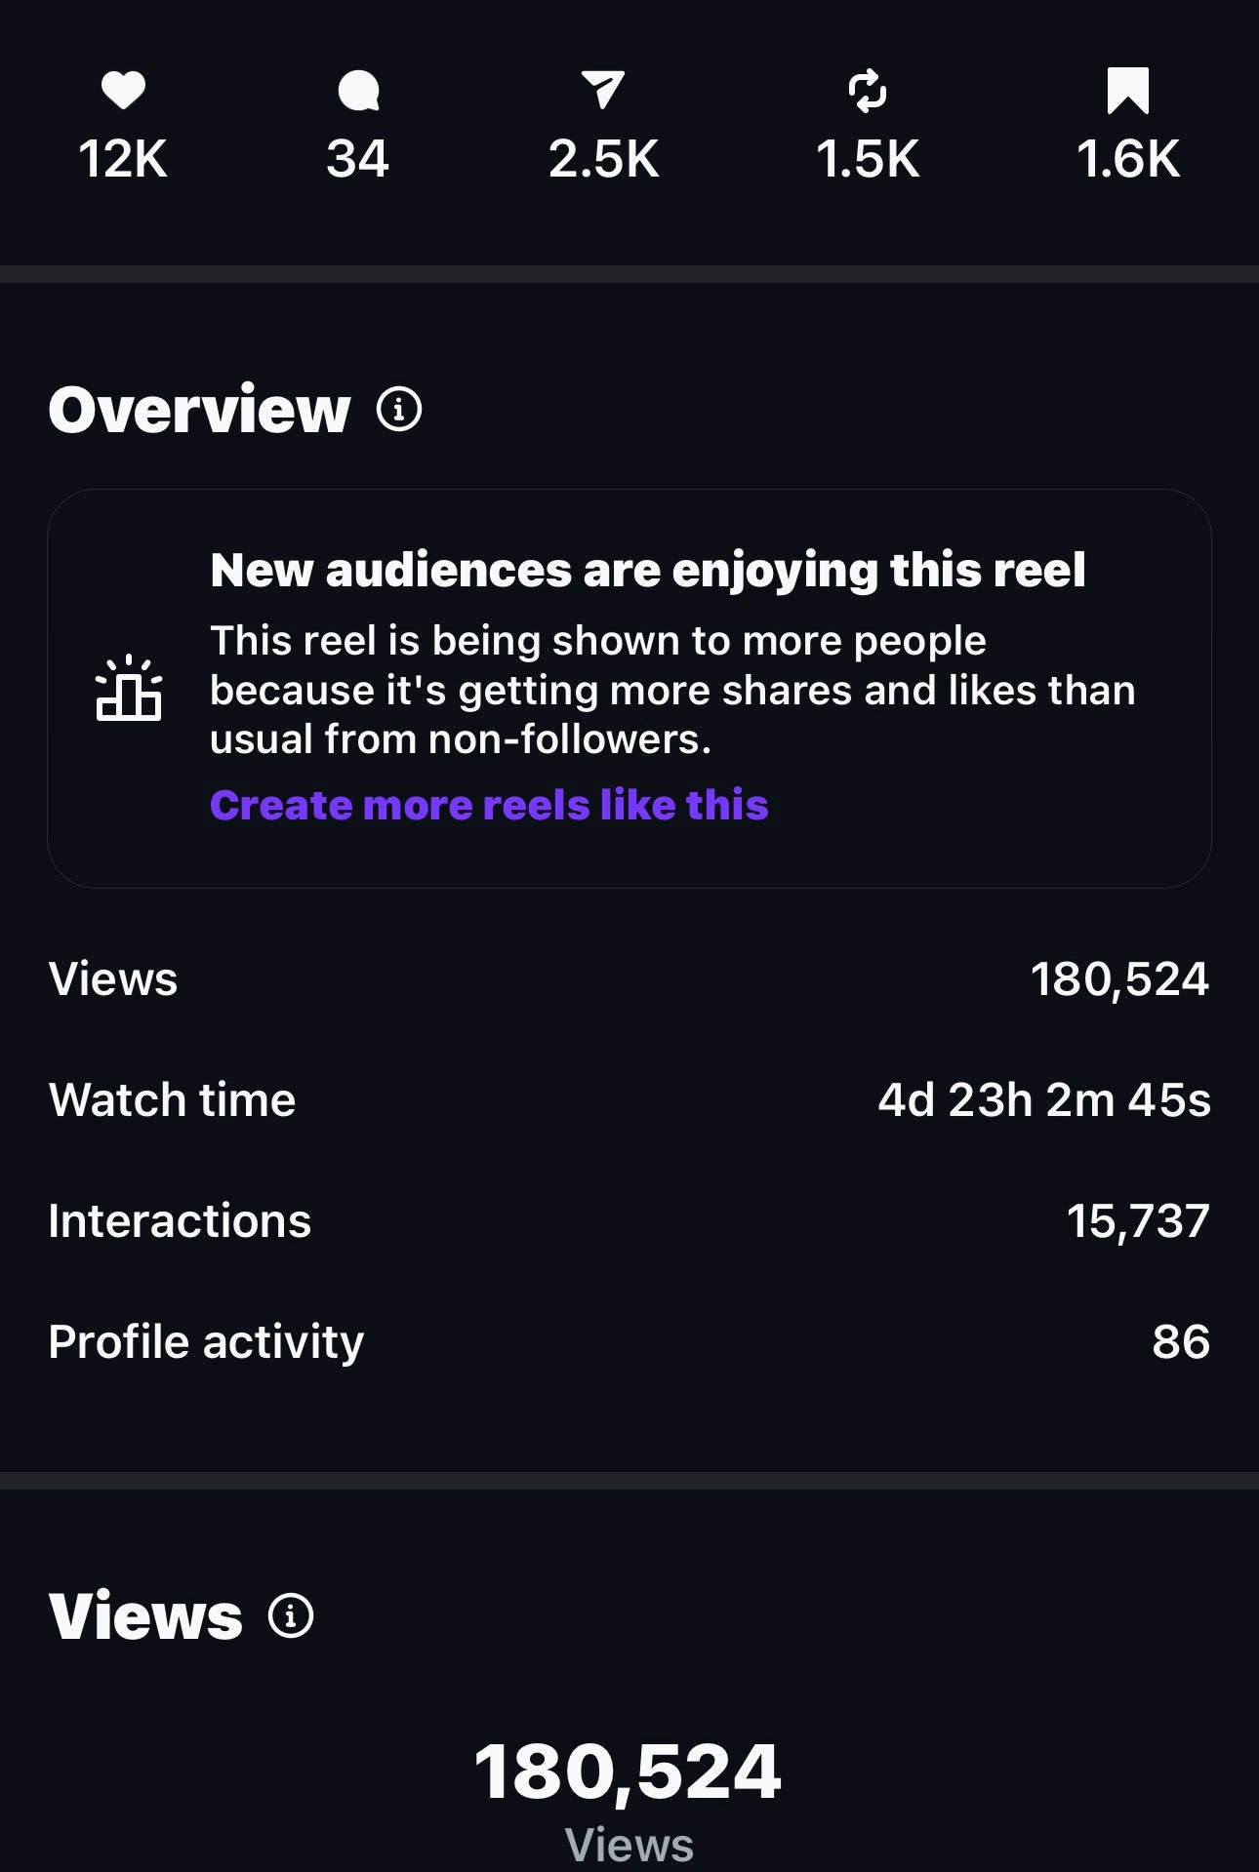This screenshot has width=1259, height=1872.
Task: Open the Overview info icon
Action: pos(399,410)
